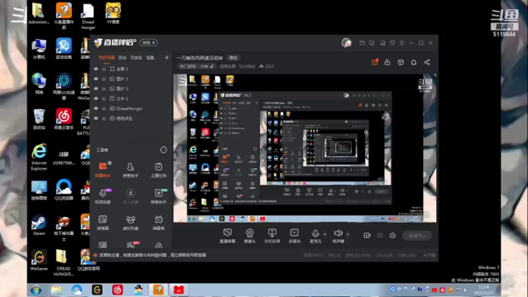
Task: Open the notification bell icon
Action: tap(414, 62)
